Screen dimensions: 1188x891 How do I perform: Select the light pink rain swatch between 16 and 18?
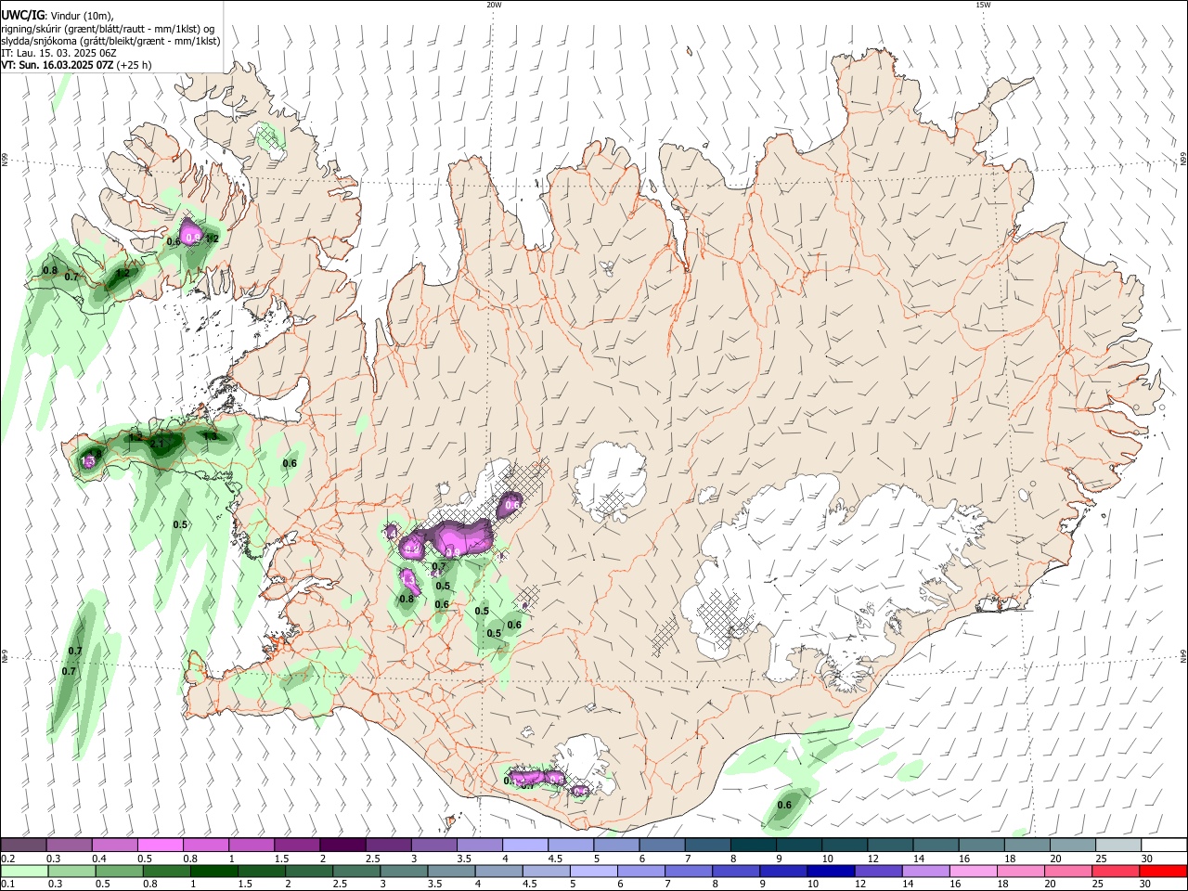974,871
